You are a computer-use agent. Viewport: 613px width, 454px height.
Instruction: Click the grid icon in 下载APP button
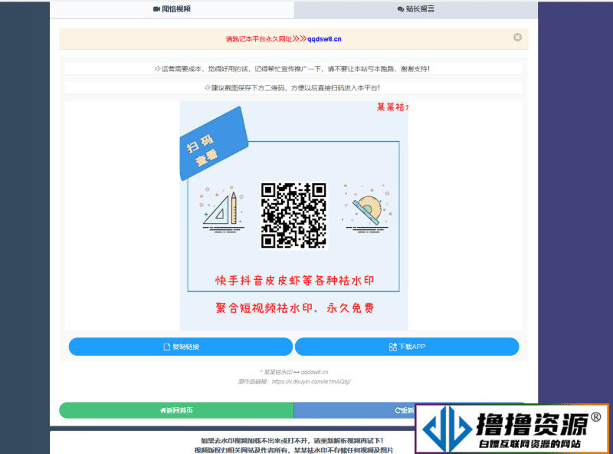click(393, 347)
